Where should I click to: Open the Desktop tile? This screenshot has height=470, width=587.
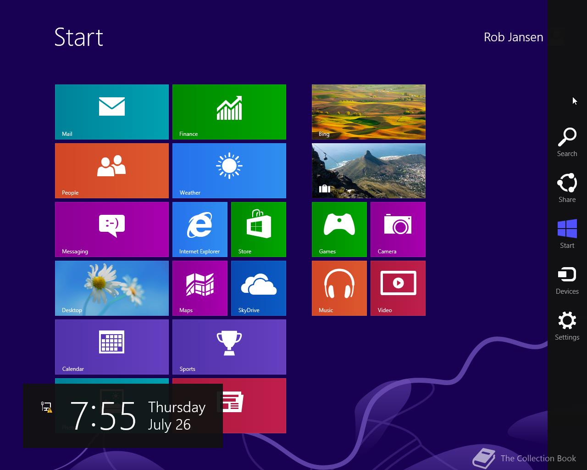[x=112, y=288]
